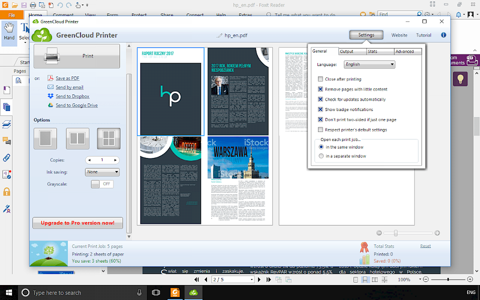Click lightbulb tip icon in Foxit

click(460, 79)
